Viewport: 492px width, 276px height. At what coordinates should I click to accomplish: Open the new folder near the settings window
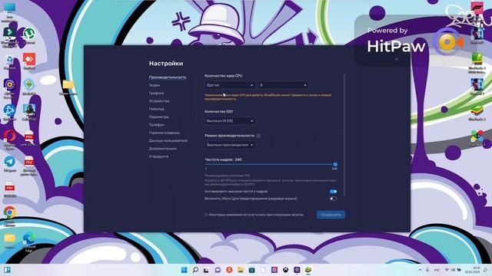coord(68,86)
